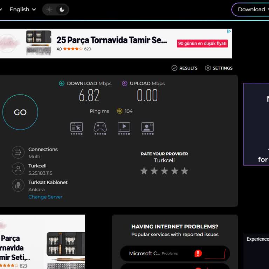The image size is (269, 269).
Task: Click the red alert icon for Microsoft
Action: click(x=198, y=253)
